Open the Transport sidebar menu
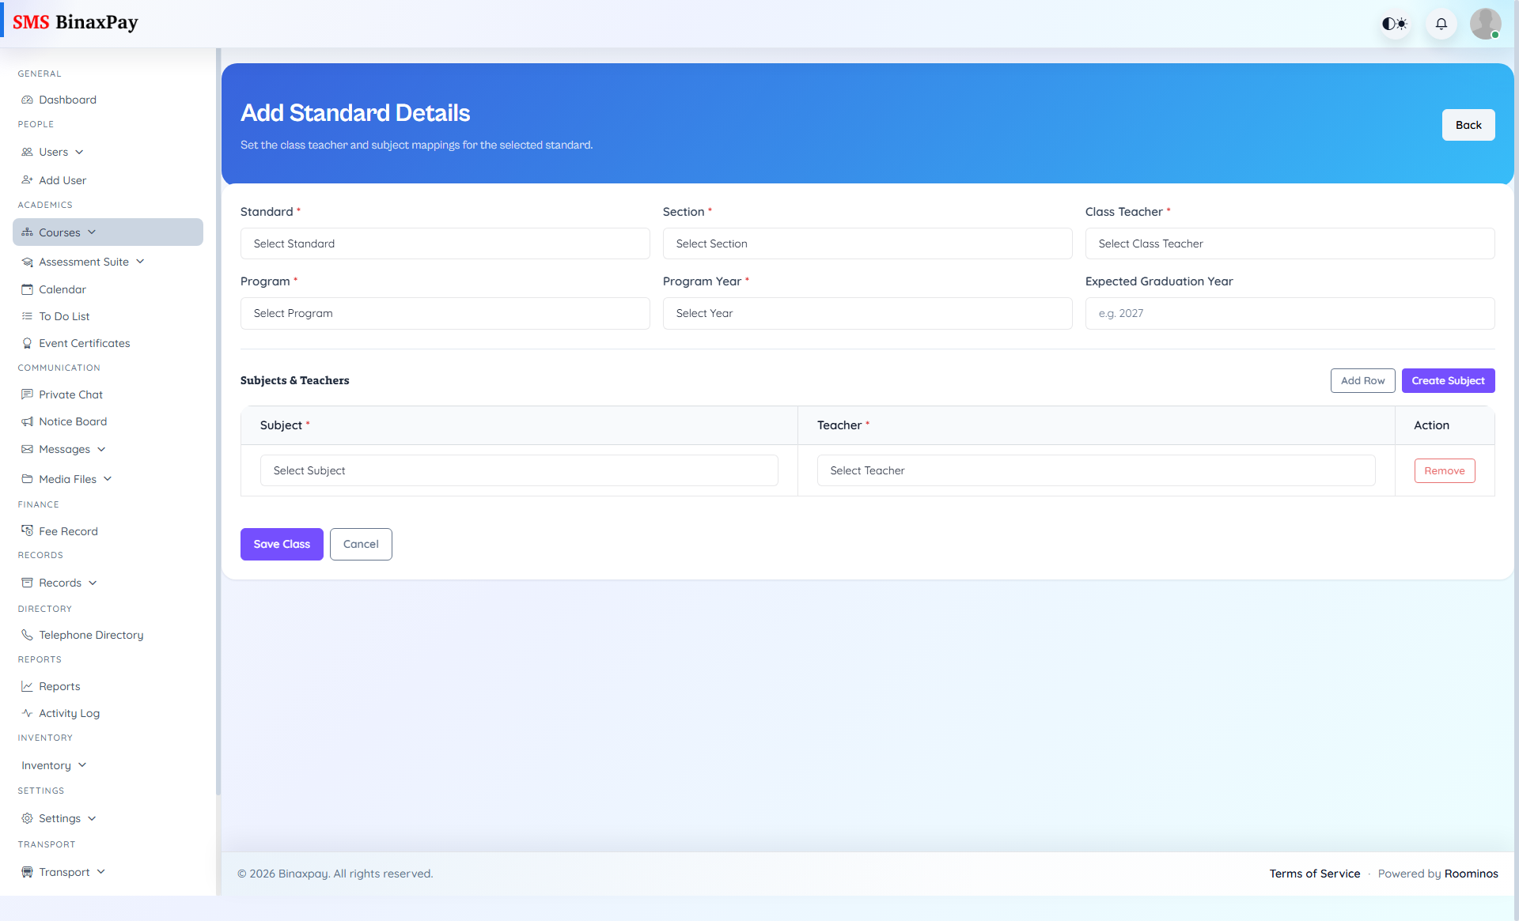Viewport: 1519px width, 921px height. (x=63, y=872)
